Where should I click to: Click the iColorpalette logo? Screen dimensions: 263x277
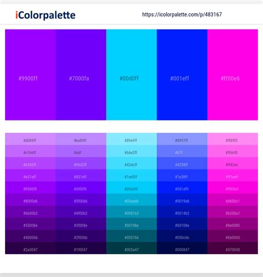(45, 15)
